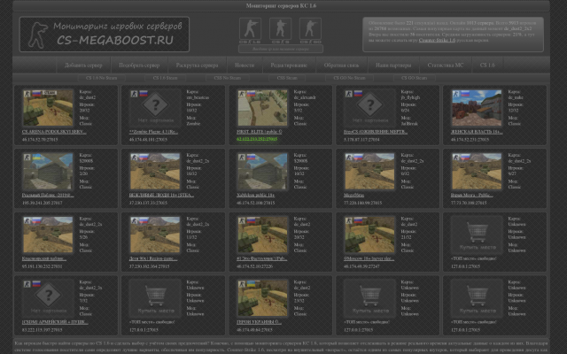The height and width of the screenshot is (354, 567).
Task: Select the CS:GO game icon in header
Action: pyautogui.click(x=310, y=29)
